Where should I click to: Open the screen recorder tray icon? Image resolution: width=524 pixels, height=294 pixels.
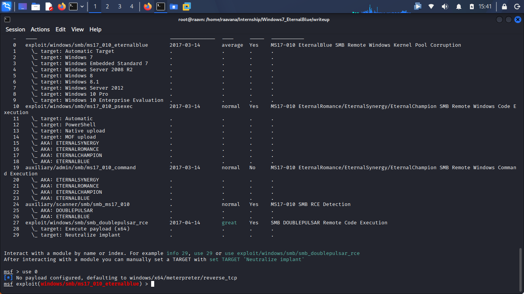(x=418, y=7)
